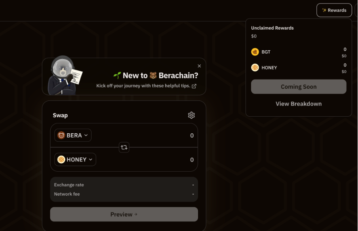Open the external link icon for tips
358x231 pixels.
(x=194, y=86)
